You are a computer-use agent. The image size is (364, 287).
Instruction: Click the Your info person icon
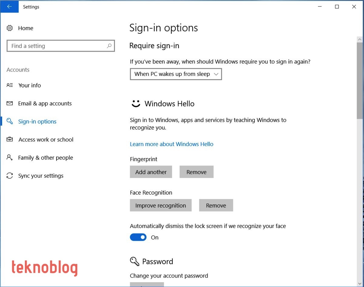[10, 85]
